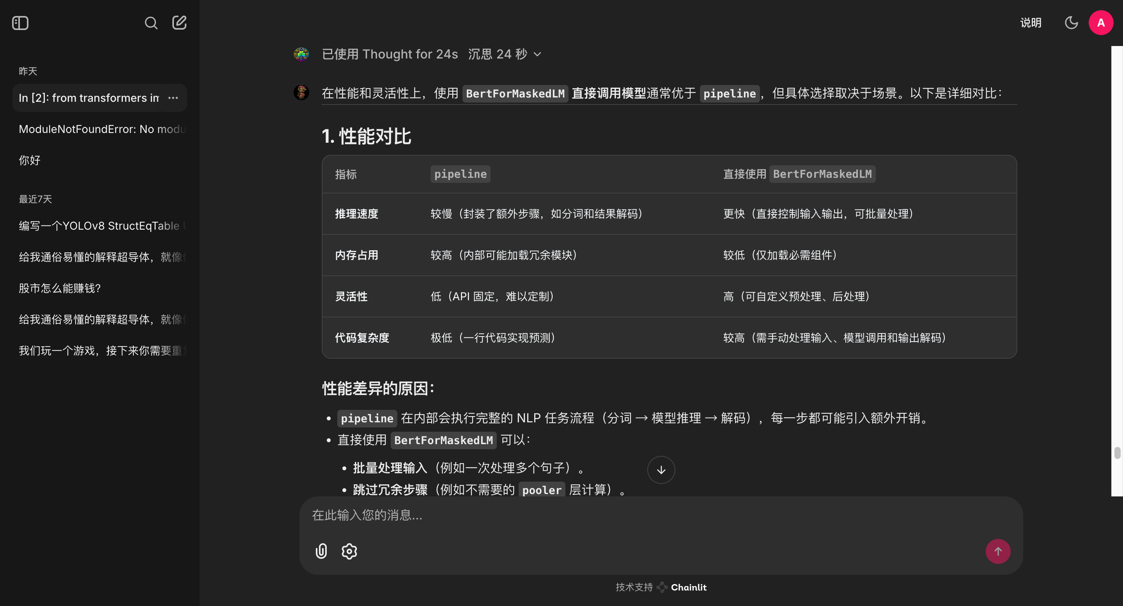The height and width of the screenshot is (606, 1123).
Task: Toggle dark mode moon icon
Action: (x=1071, y=23)
